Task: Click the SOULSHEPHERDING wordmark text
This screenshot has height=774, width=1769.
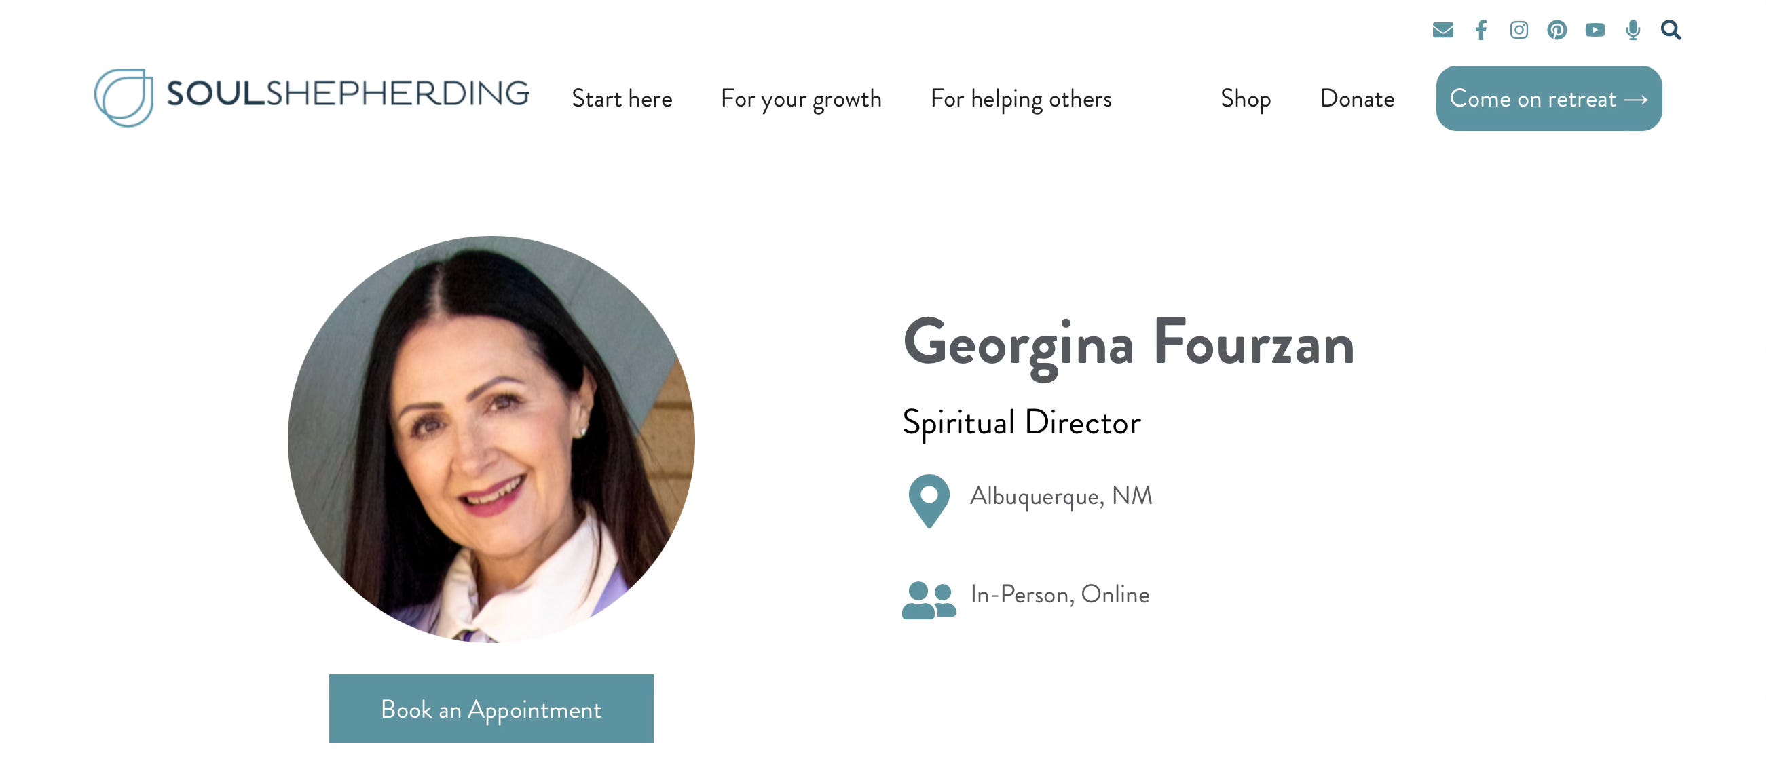Action: click(x=348, y=94)
